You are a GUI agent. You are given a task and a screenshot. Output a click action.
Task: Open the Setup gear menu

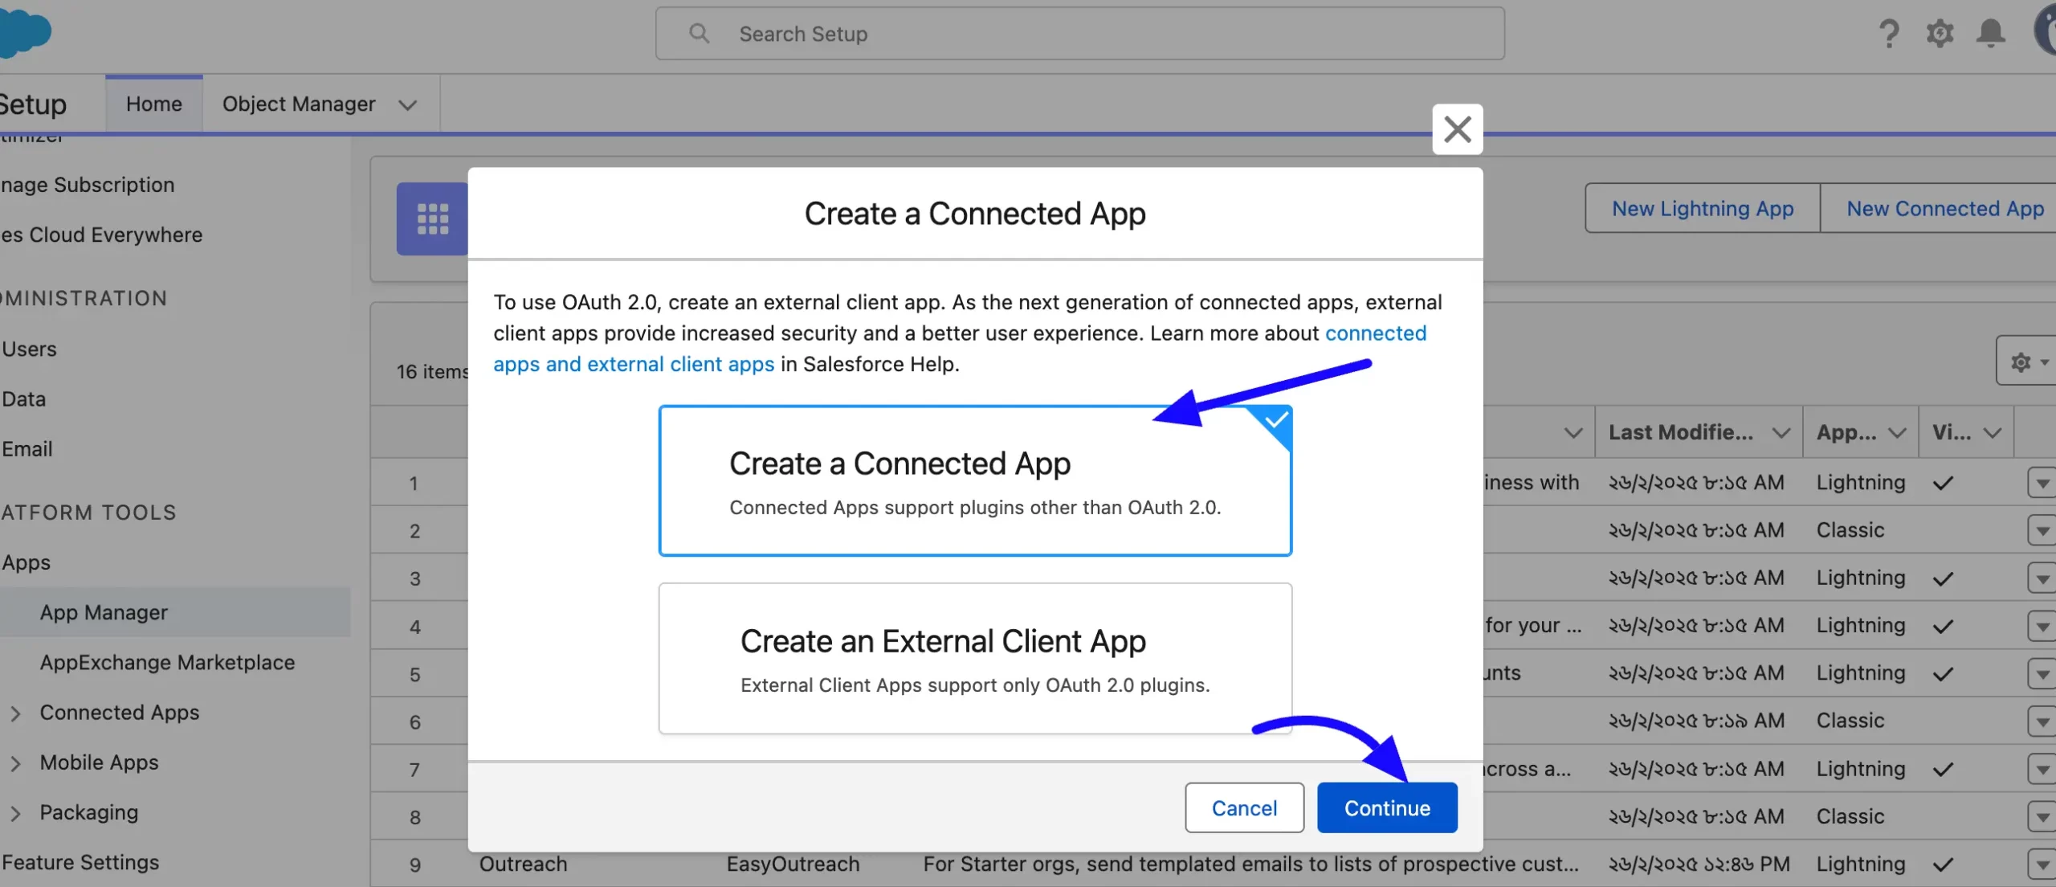point(1940,34)
